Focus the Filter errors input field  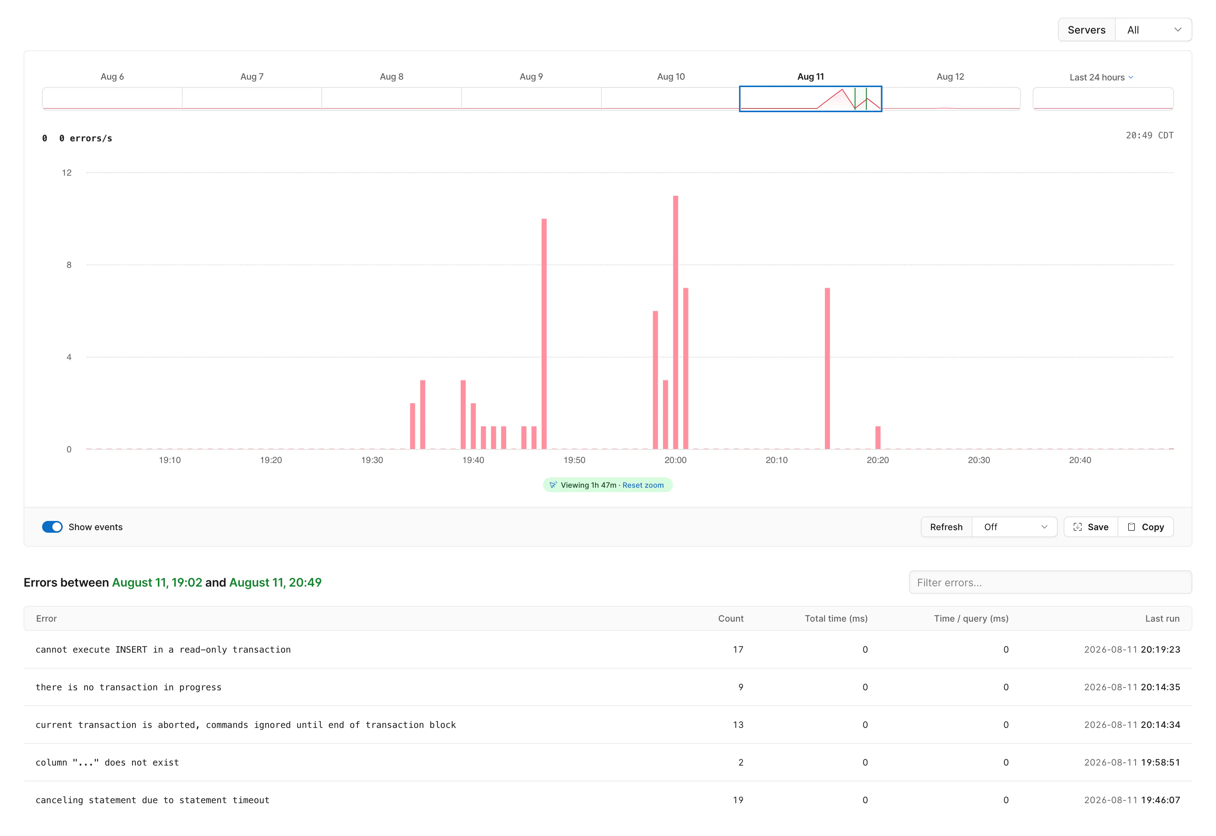coord(1050,583)
